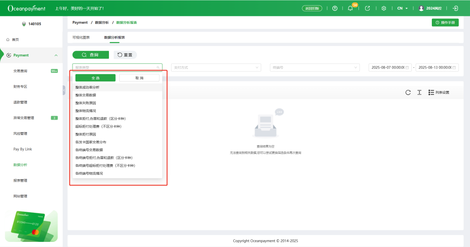Viewport: 470px width, 247px height.
Task: Click the end date 2025-08-13 field
Action: tap(437, 67)
